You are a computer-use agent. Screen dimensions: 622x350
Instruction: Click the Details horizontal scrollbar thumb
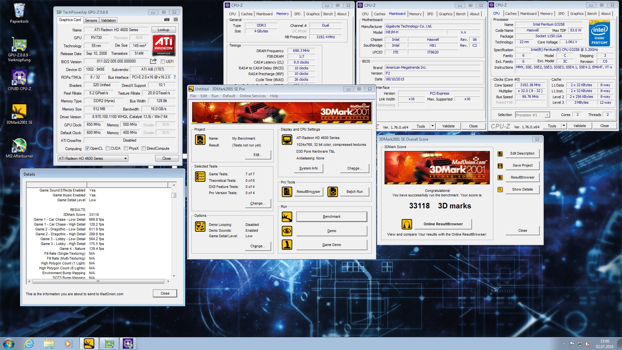pos(98,281)
